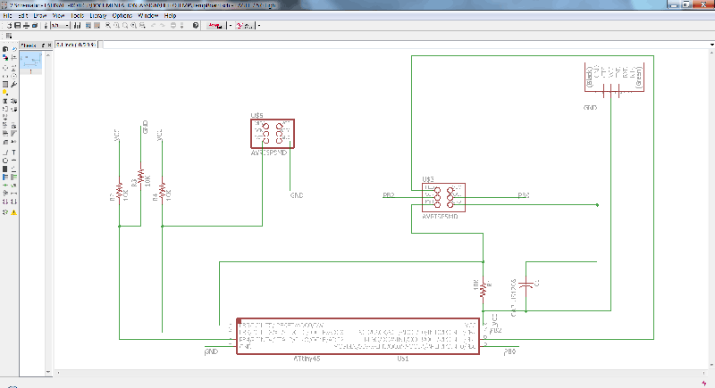Open the Draw menu
715x388 pixels.
pyautogui.click(x=40, y=15)
